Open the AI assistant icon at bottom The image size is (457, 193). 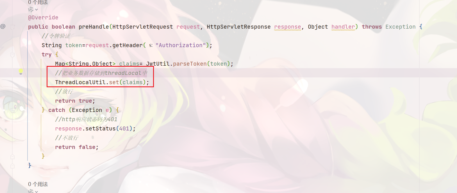pyautogui.click(x=31, y=191)
